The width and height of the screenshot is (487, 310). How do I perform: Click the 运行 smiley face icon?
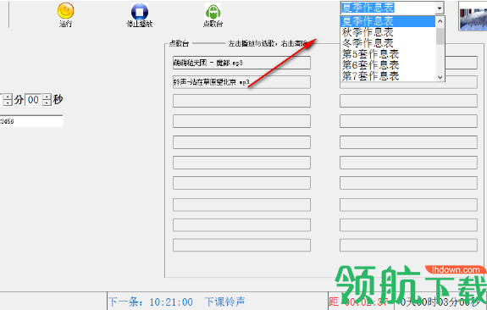[x=65, y=11]
